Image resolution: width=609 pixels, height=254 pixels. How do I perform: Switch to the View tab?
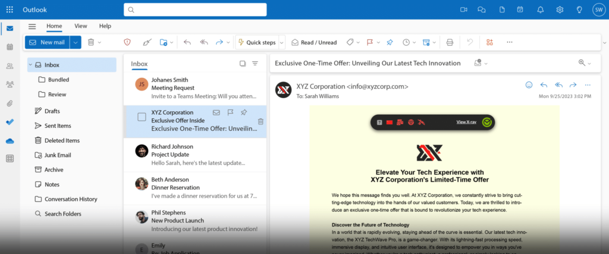80,26
